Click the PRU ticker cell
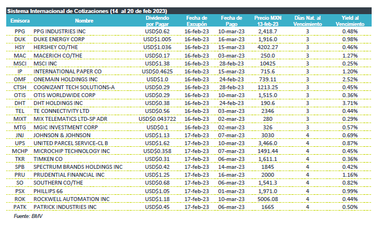Screen dimensions: 379x227 pos(20,175)
